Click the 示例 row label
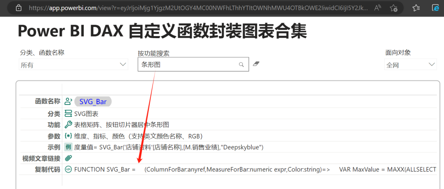 click(54, 147)
